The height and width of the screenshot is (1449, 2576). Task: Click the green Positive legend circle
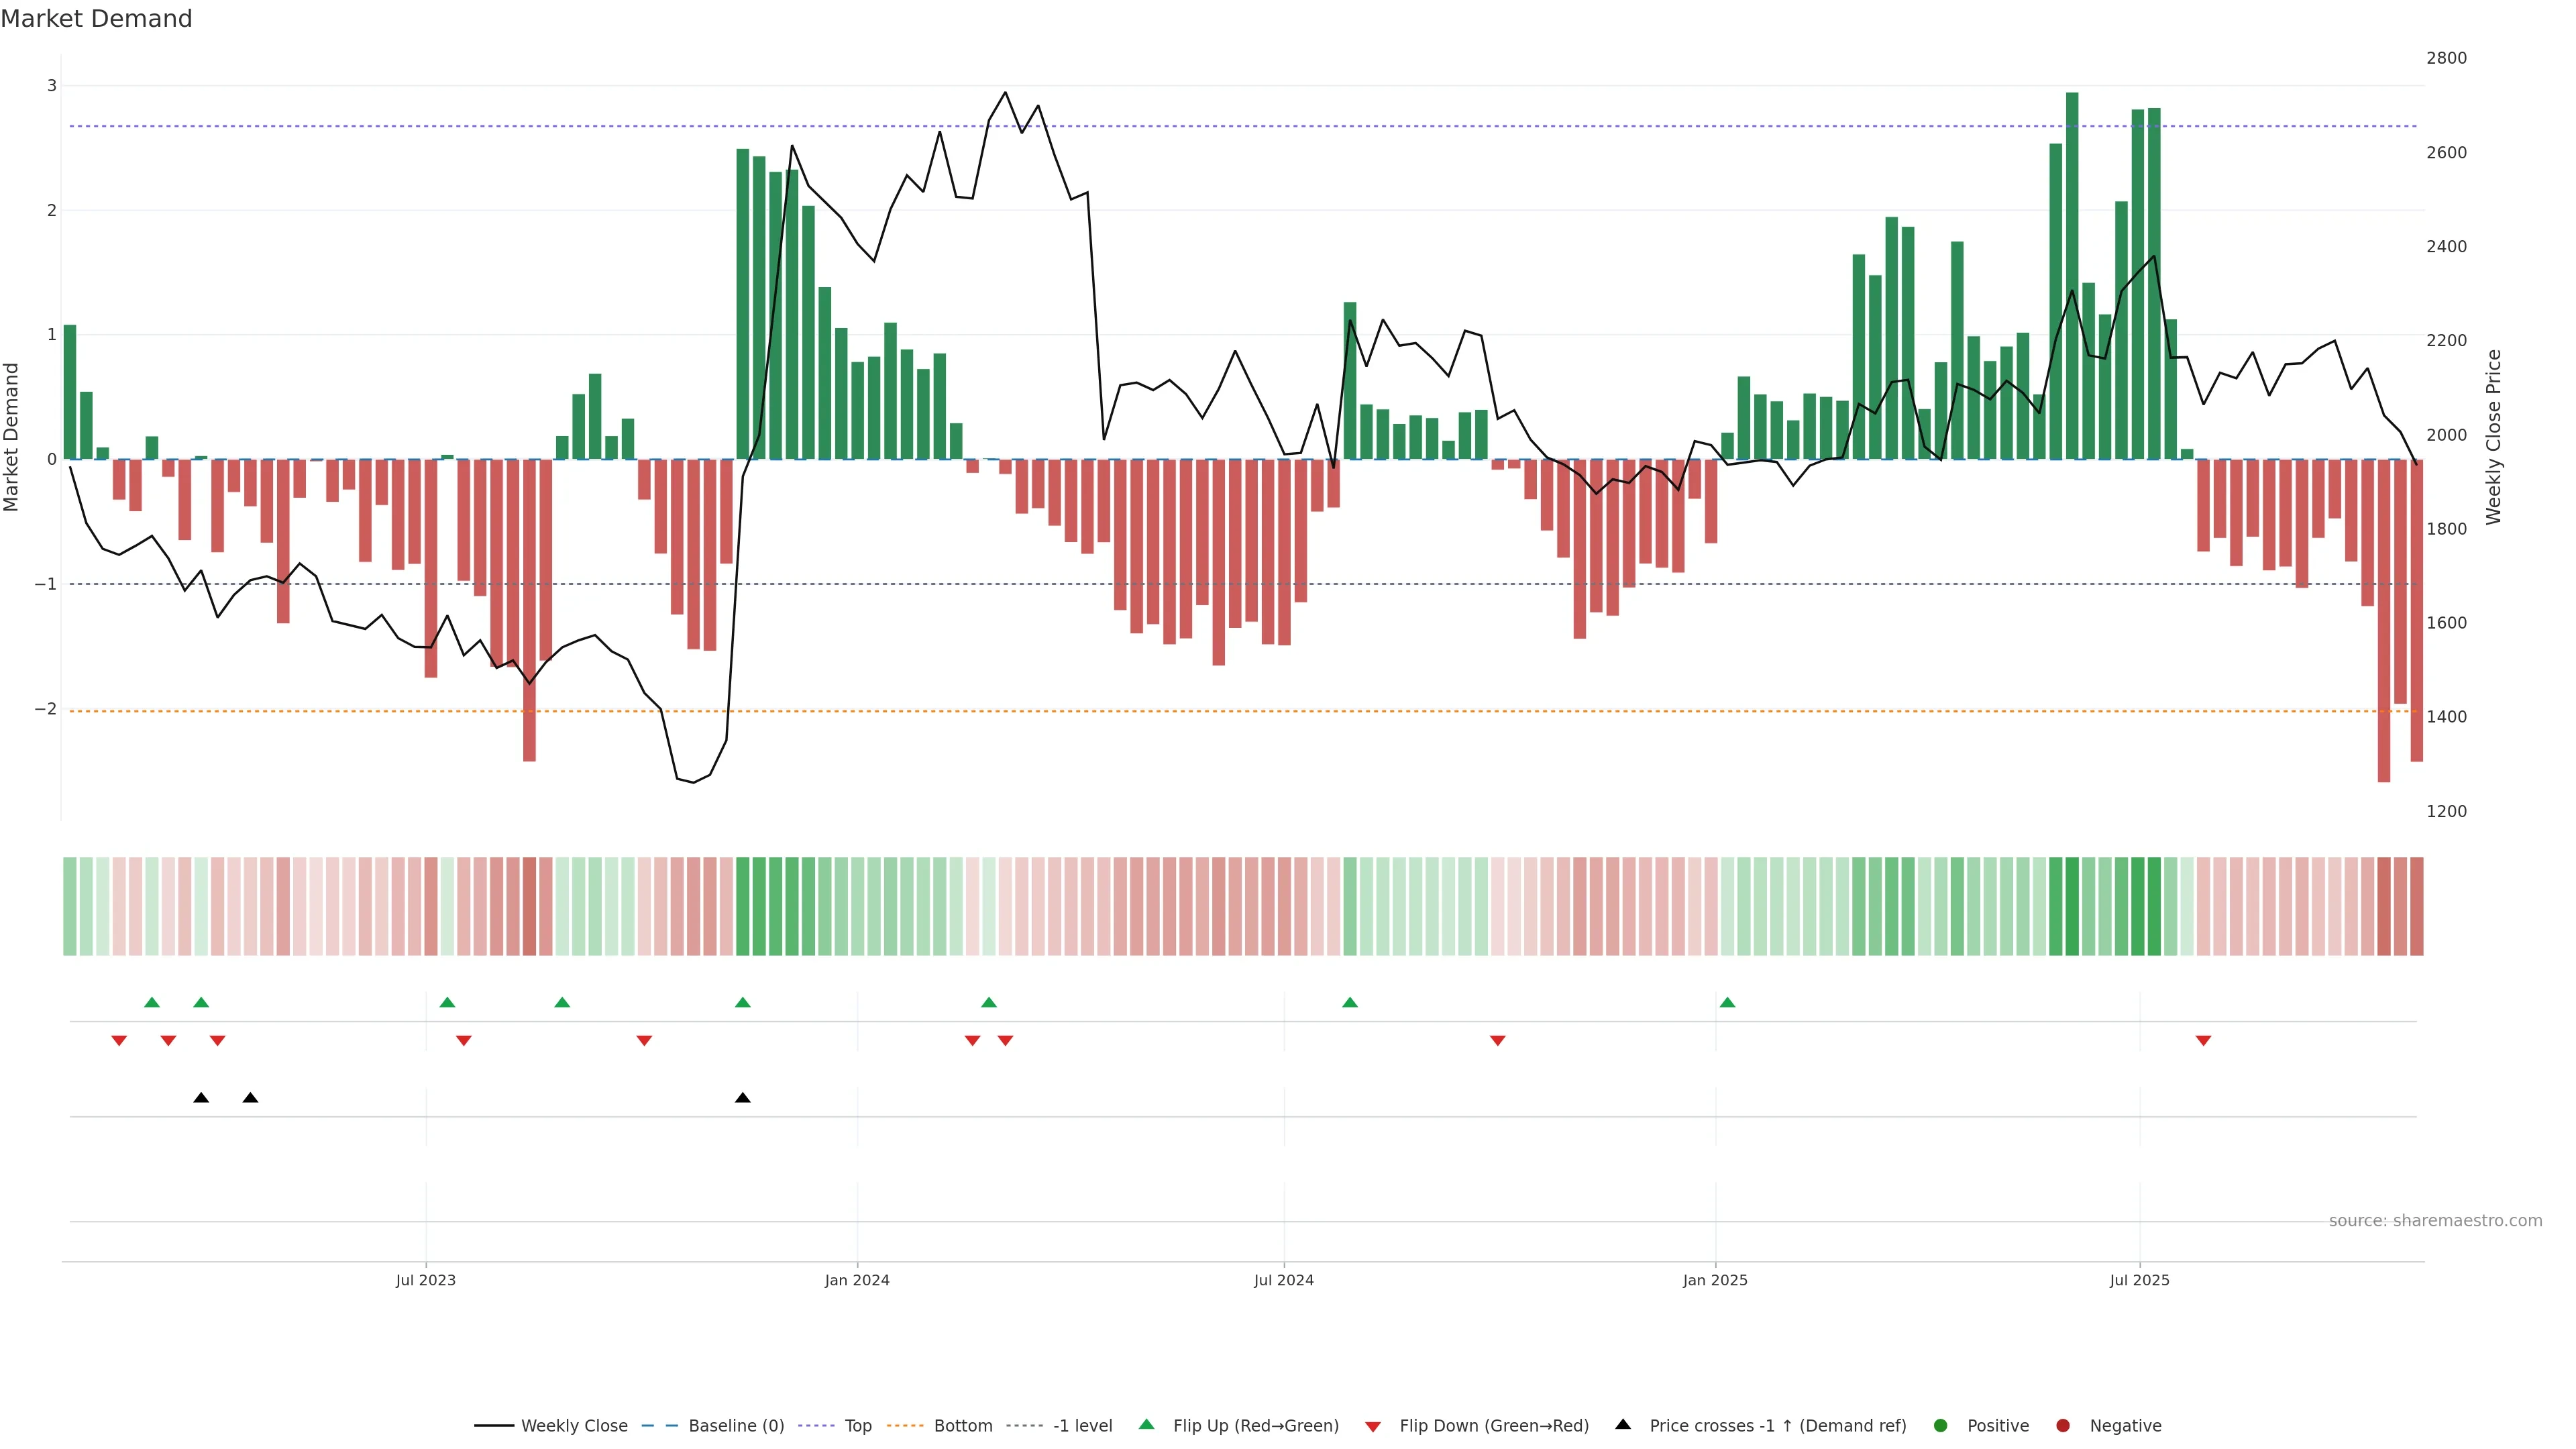tap(1940, 1425)
